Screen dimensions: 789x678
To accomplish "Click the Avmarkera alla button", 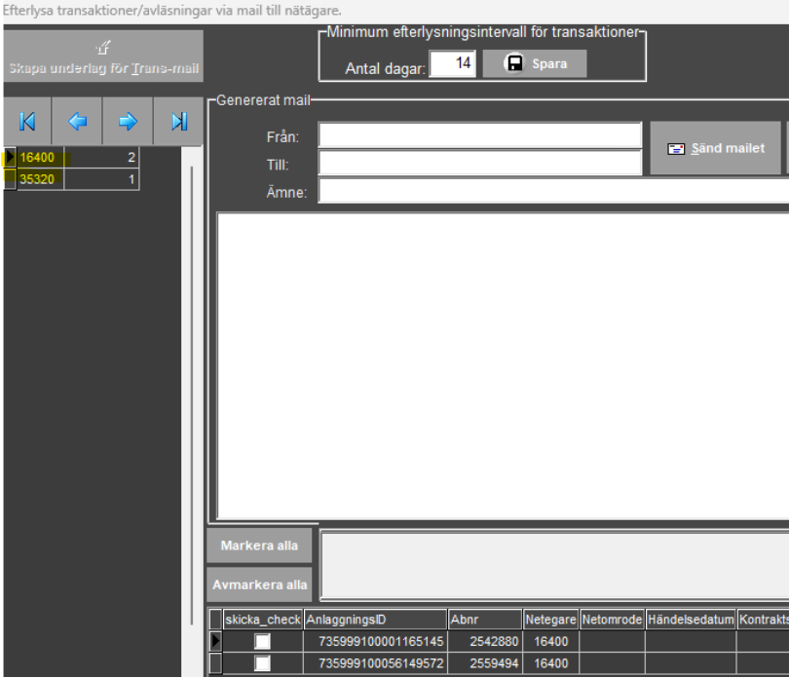I will (x=259, y=584).
